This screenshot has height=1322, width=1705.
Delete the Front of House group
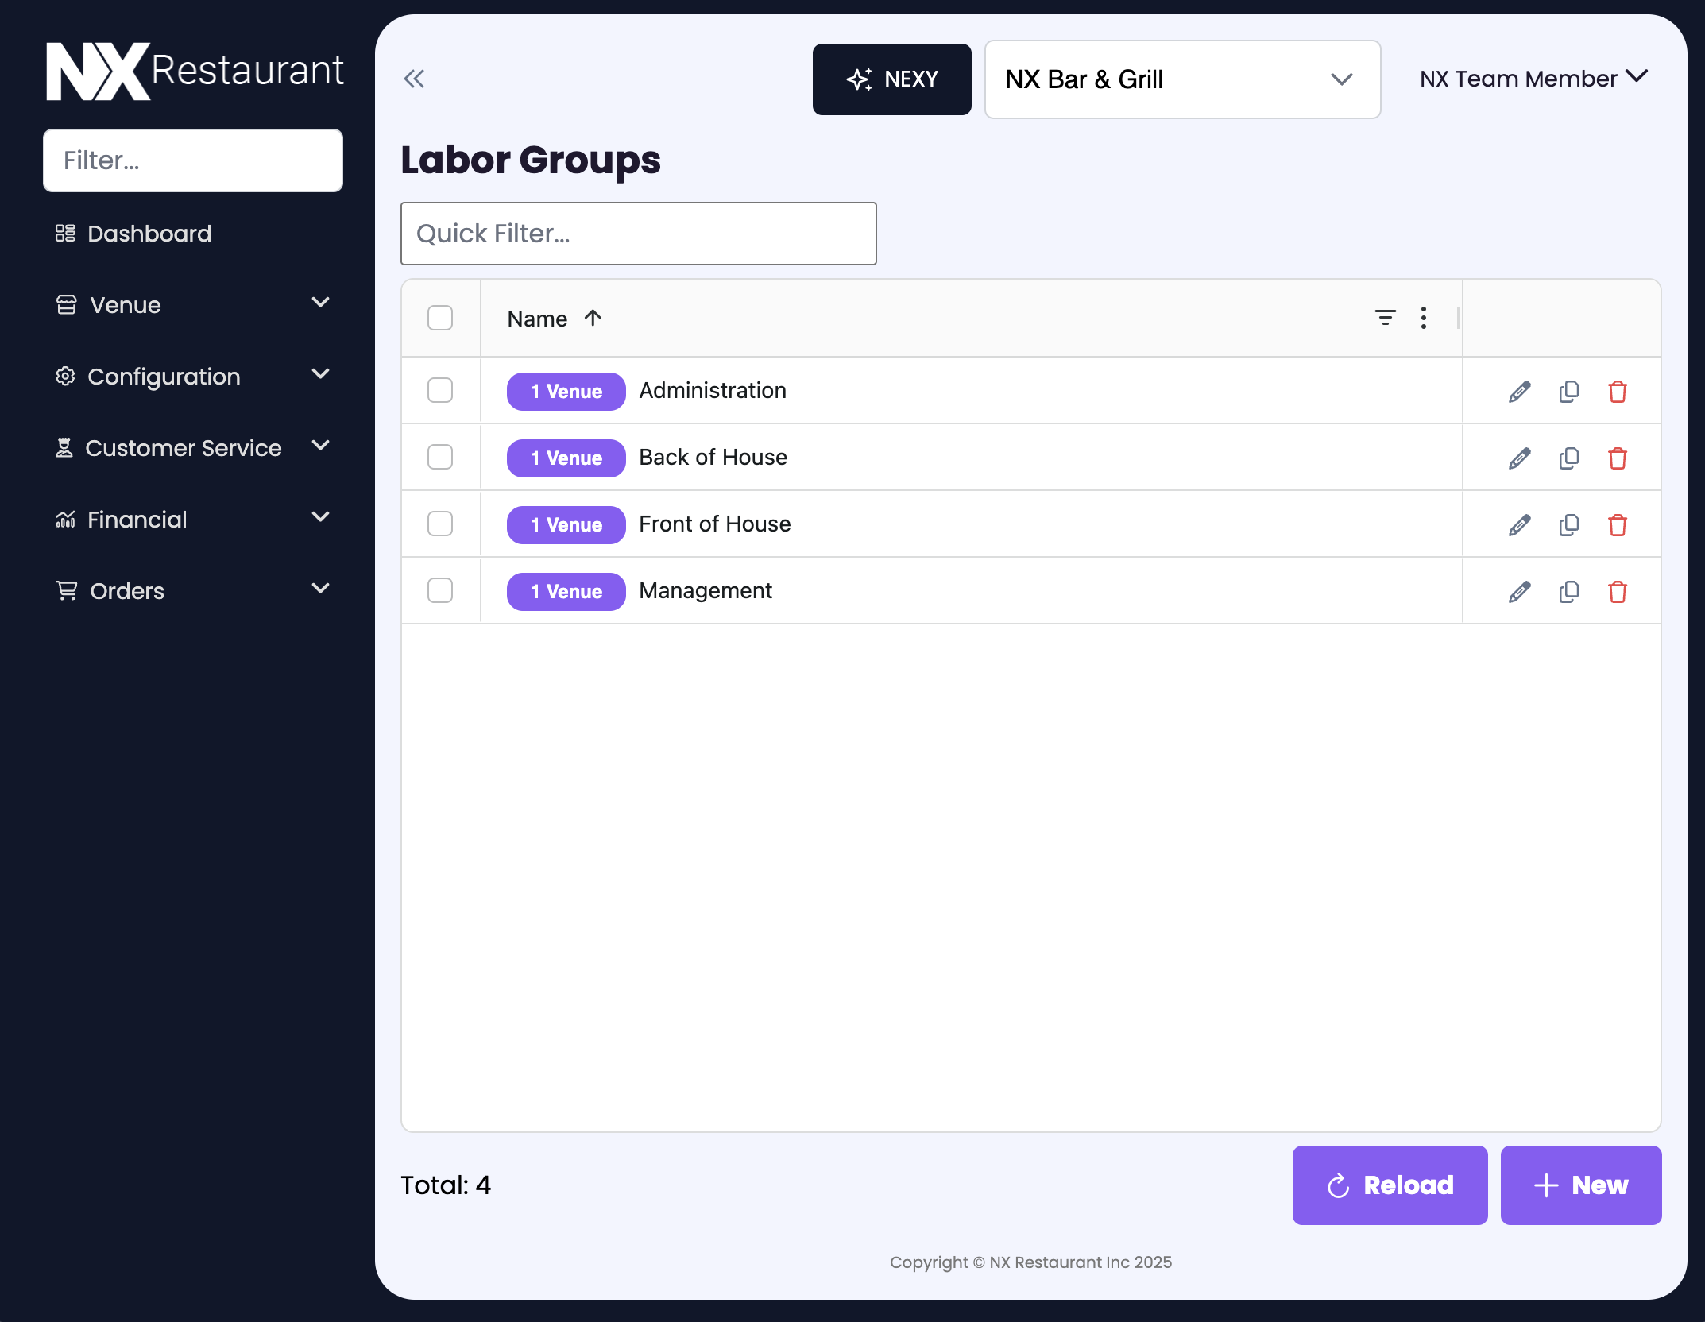click(x=1618, y=524)
